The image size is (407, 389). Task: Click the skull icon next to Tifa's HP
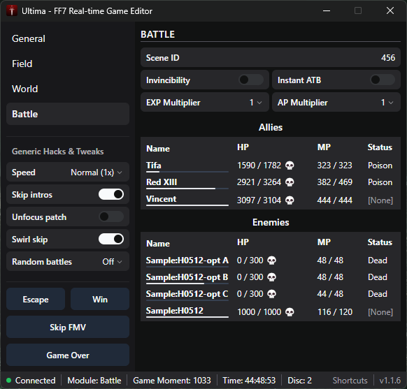click(x=290, y=166)
